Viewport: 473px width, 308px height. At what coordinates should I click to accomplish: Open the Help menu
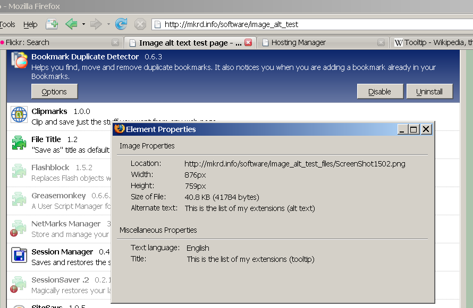tap(30, 24)
